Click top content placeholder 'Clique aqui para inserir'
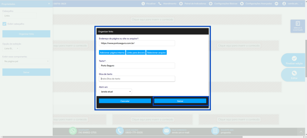The width and height of the screenshot is (307, 138). tap(152, 20)
